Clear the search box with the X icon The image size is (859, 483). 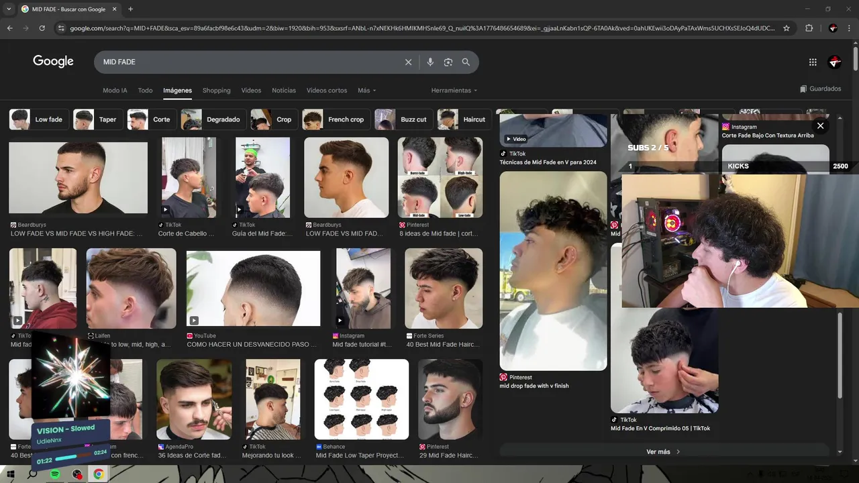(x=408, y=62)
